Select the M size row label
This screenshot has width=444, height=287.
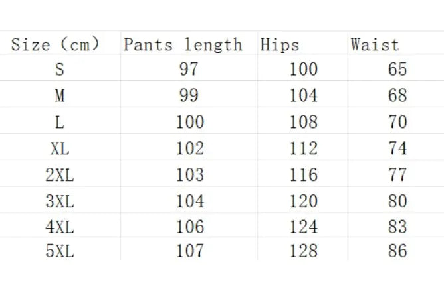60,95
